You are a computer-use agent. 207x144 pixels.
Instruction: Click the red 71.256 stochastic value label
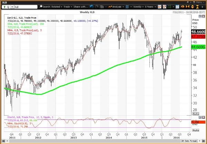click(x=198, y=122)
